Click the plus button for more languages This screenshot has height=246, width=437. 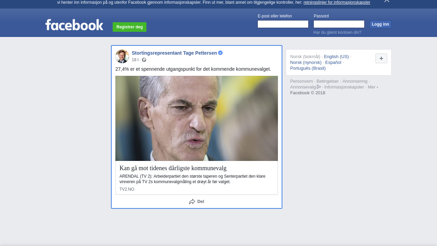coord(381,58)
